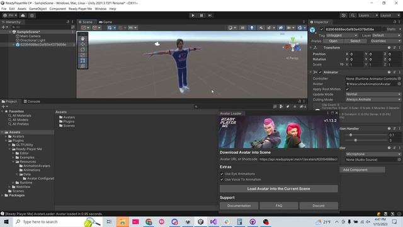Viewport: 403px width, 227px height.
Task: Open the FAQ support button
Action: (x=279, y=206)
